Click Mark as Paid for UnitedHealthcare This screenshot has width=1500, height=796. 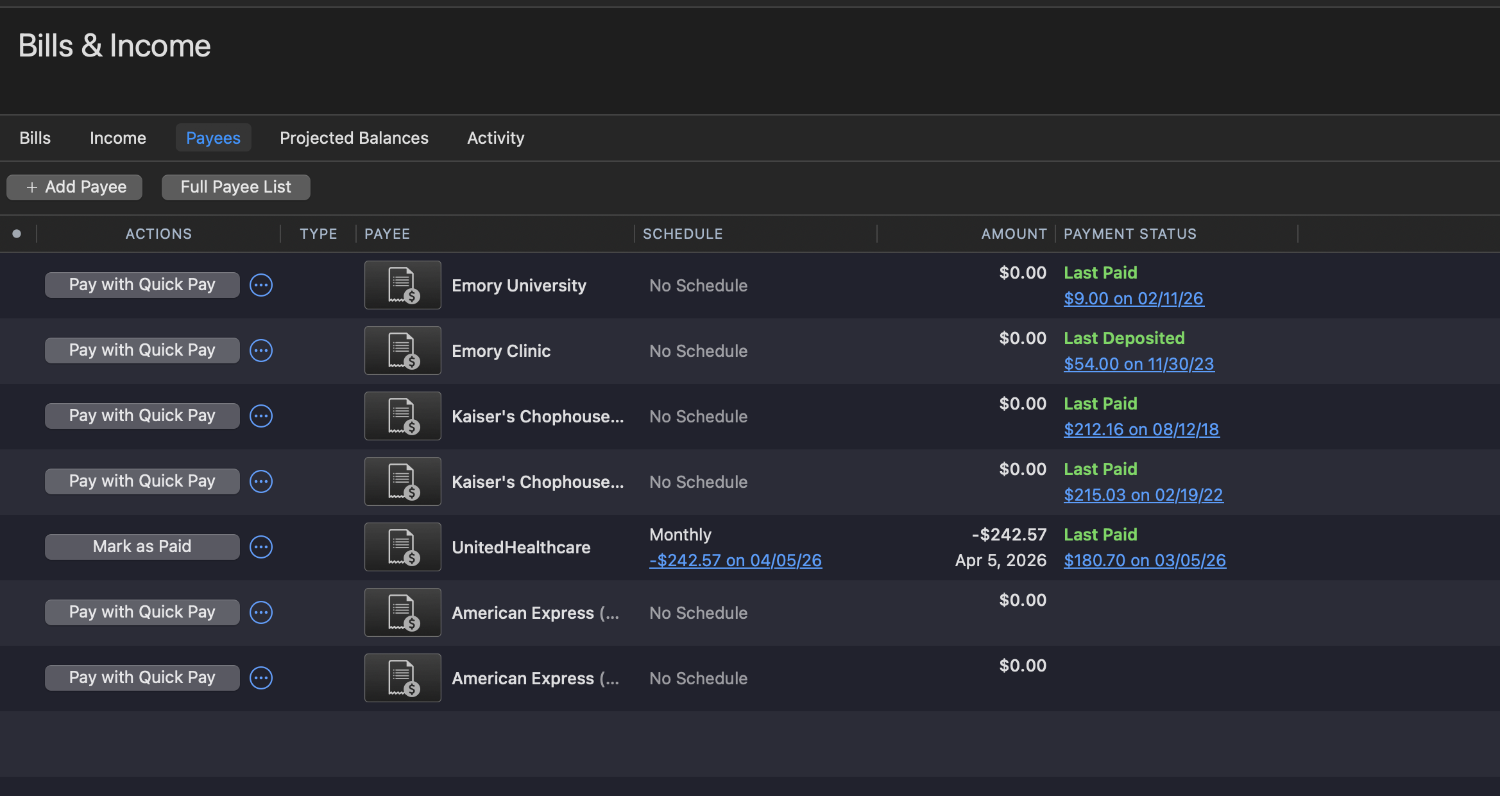tap(142, 547)
